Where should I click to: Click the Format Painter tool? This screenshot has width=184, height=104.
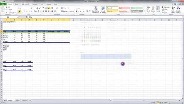[11, 12]
